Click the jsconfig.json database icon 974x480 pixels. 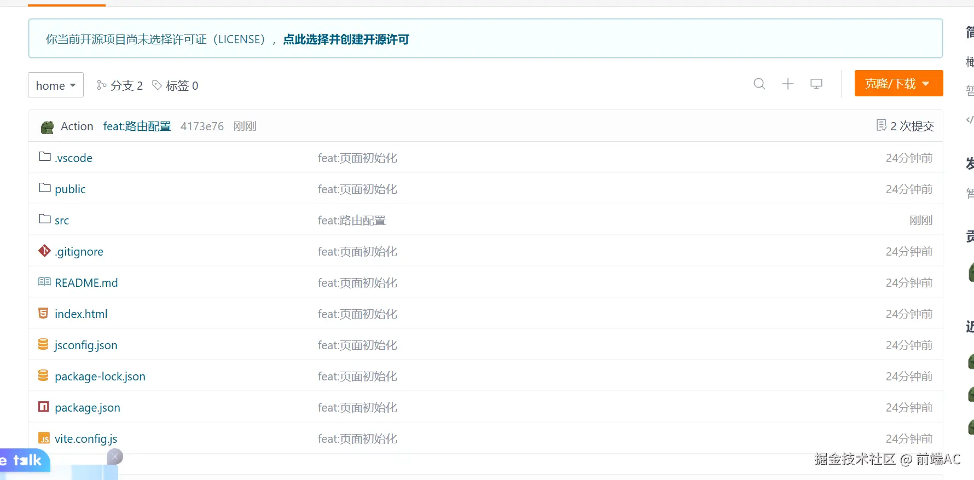coord(43,344)
